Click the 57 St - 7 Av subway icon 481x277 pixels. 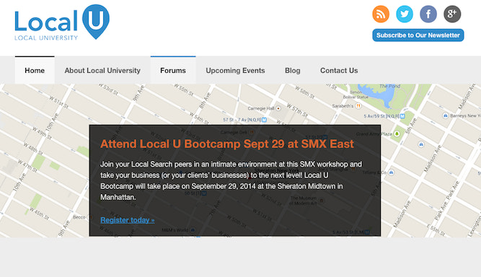pyautogui.click(x=264, y=120)
